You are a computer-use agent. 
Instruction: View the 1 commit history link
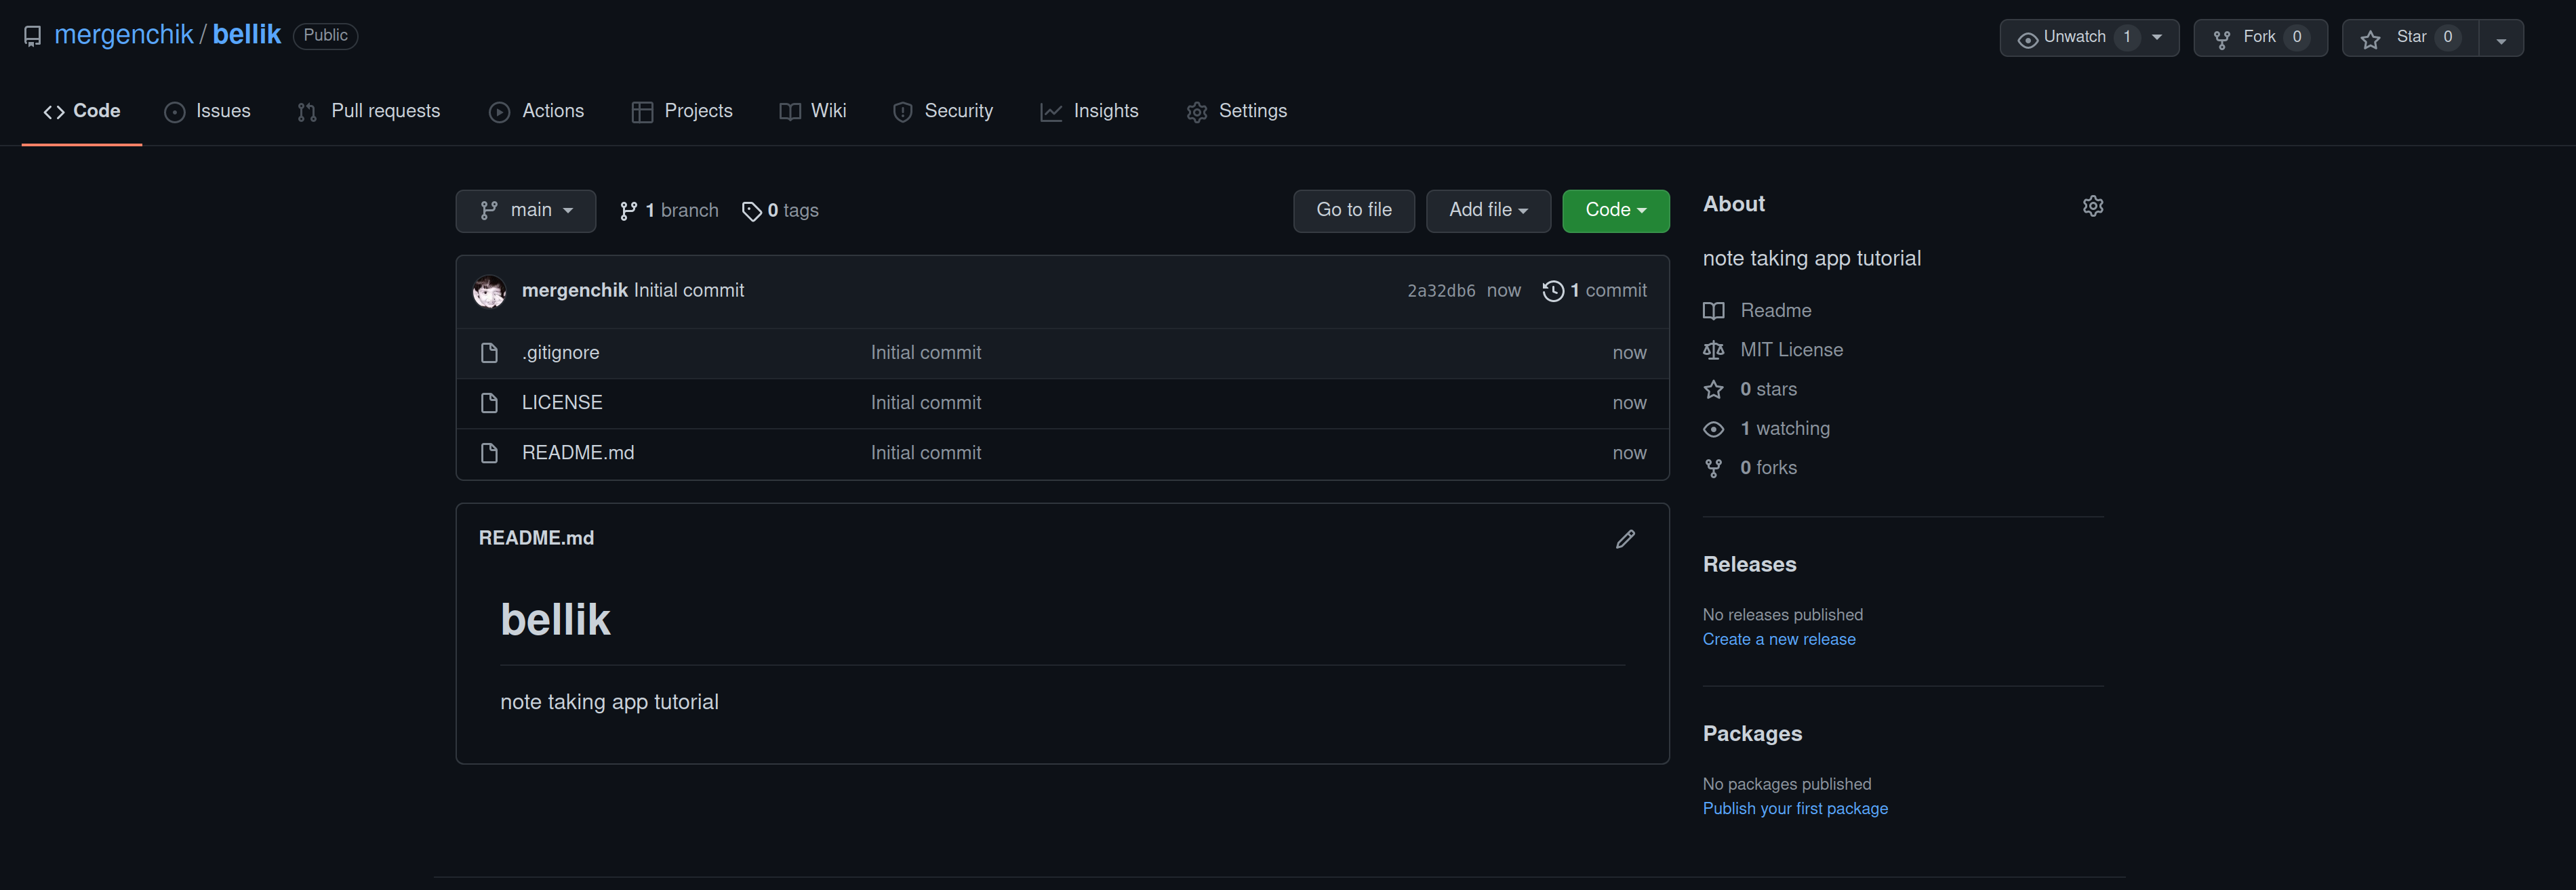pyautogui.click(x=1595, y=291)
